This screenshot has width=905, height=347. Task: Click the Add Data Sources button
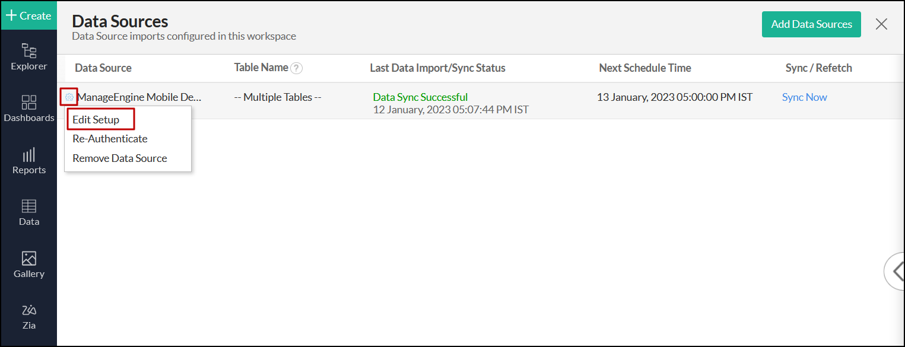[x=811, y=24]
